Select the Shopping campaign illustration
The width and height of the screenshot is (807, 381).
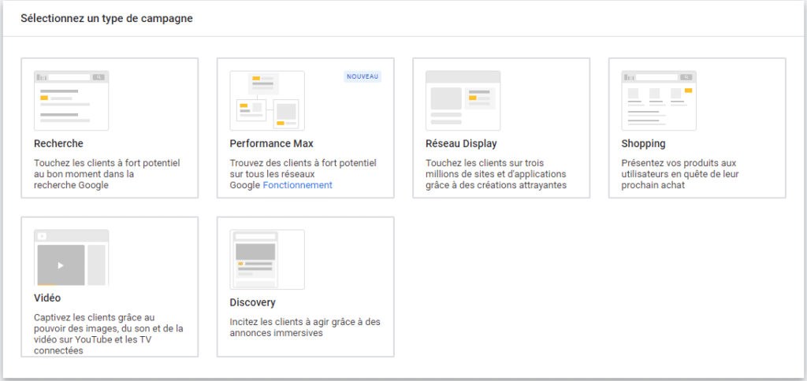pyautogui.click(x=659, y=100)
